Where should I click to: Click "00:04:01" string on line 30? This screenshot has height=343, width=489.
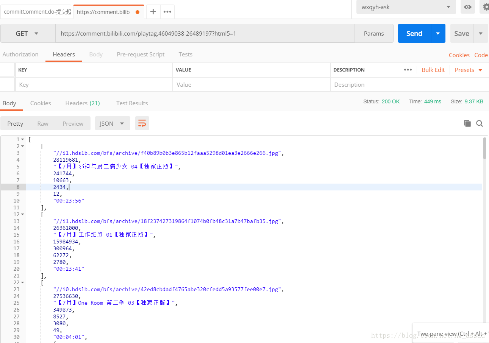click(x=69, y=337)
